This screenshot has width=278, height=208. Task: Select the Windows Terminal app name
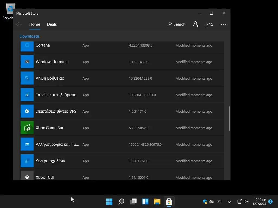tap(52, 61)
